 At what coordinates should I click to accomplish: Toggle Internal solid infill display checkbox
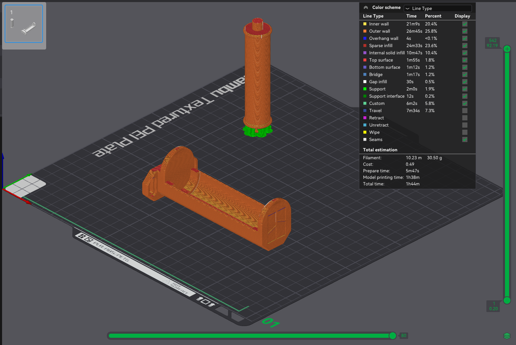click(465, 53)
